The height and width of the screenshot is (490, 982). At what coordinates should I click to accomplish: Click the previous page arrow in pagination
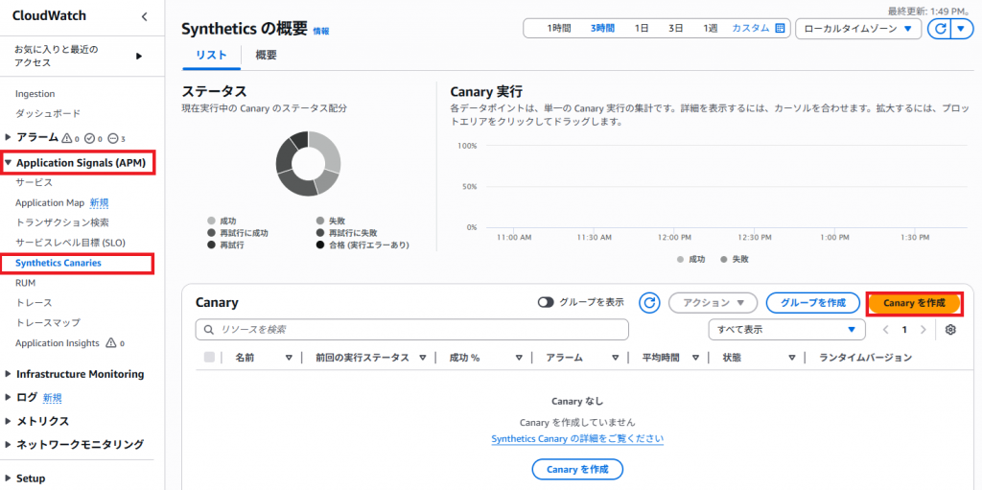(x=886, y=330)
